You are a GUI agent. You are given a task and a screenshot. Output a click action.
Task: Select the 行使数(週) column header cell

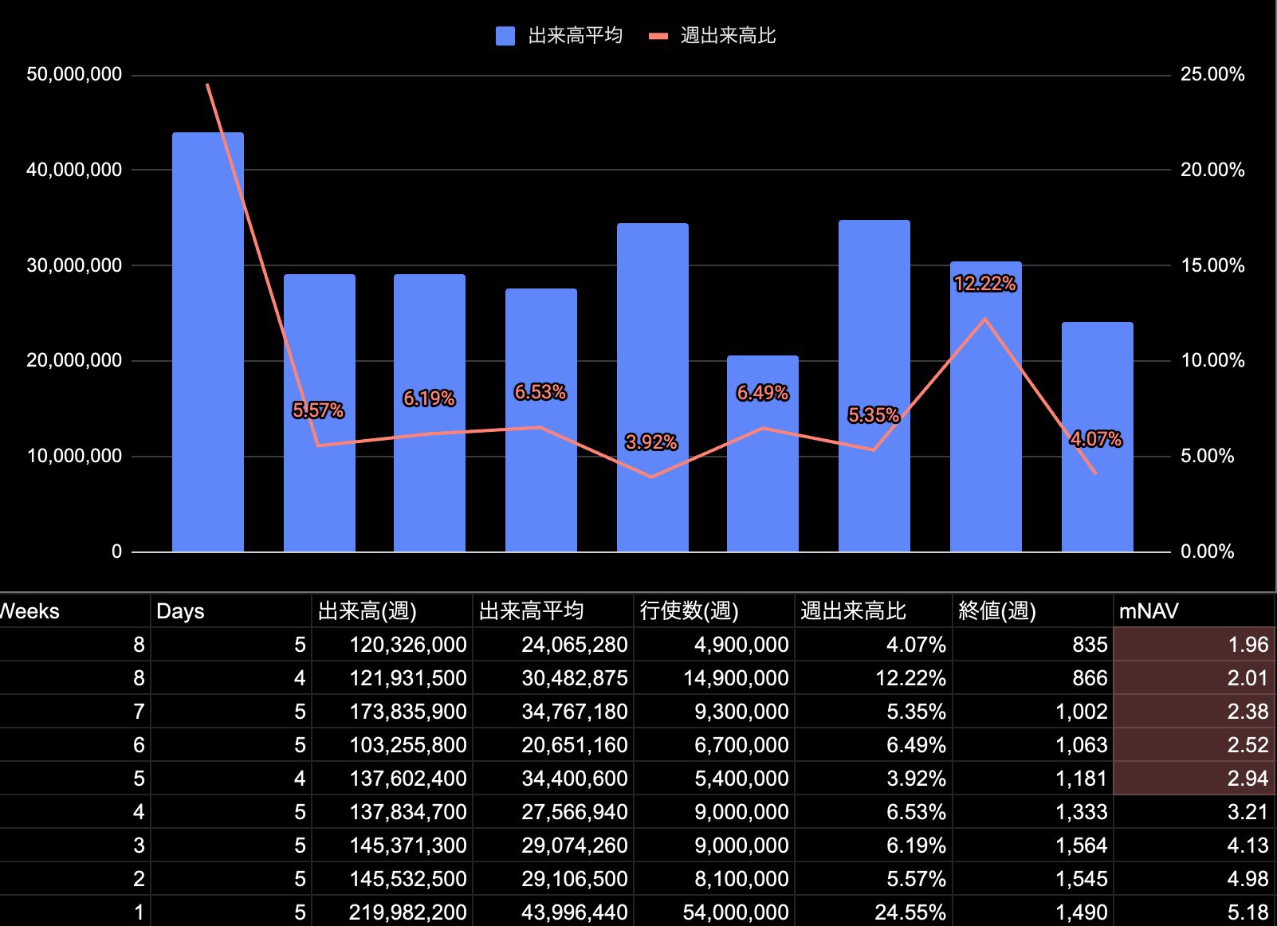tap(714, 611)
